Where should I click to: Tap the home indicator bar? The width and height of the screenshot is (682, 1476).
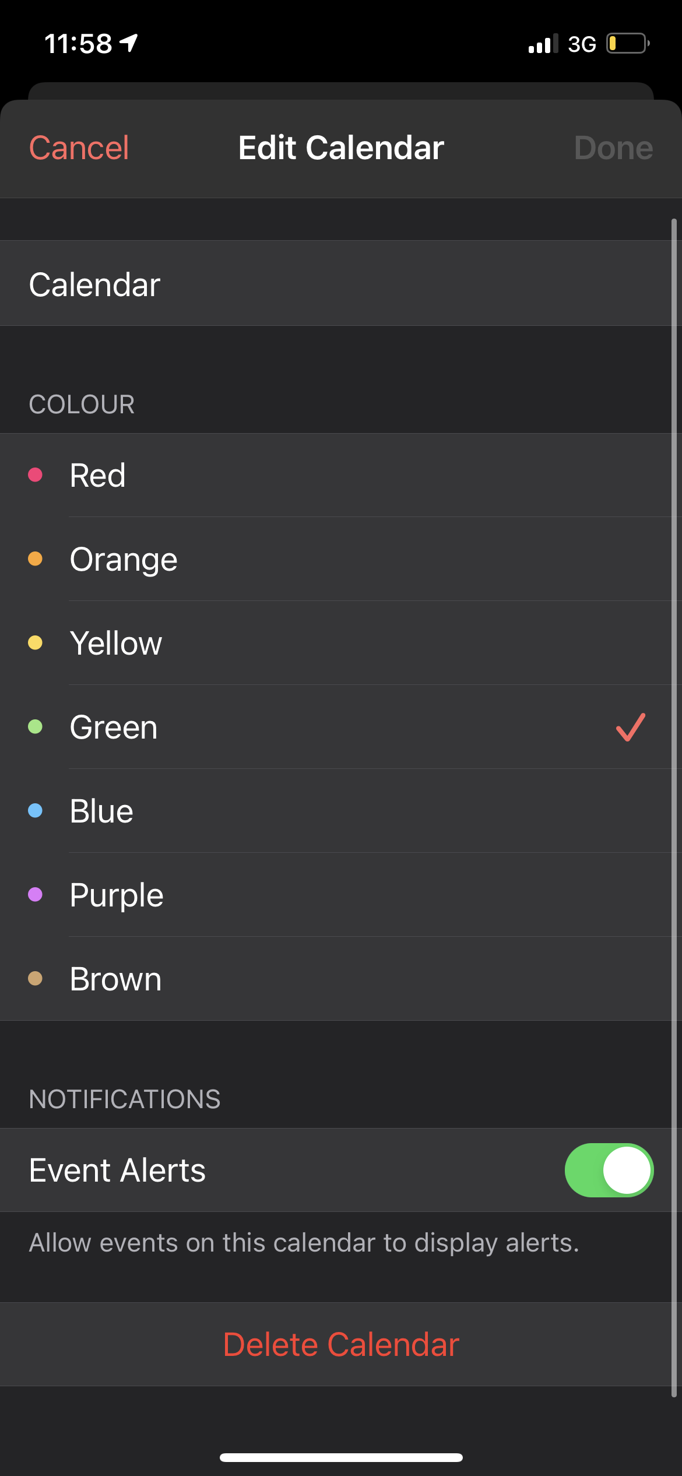pyautogui.click(x=341, y=1457)
